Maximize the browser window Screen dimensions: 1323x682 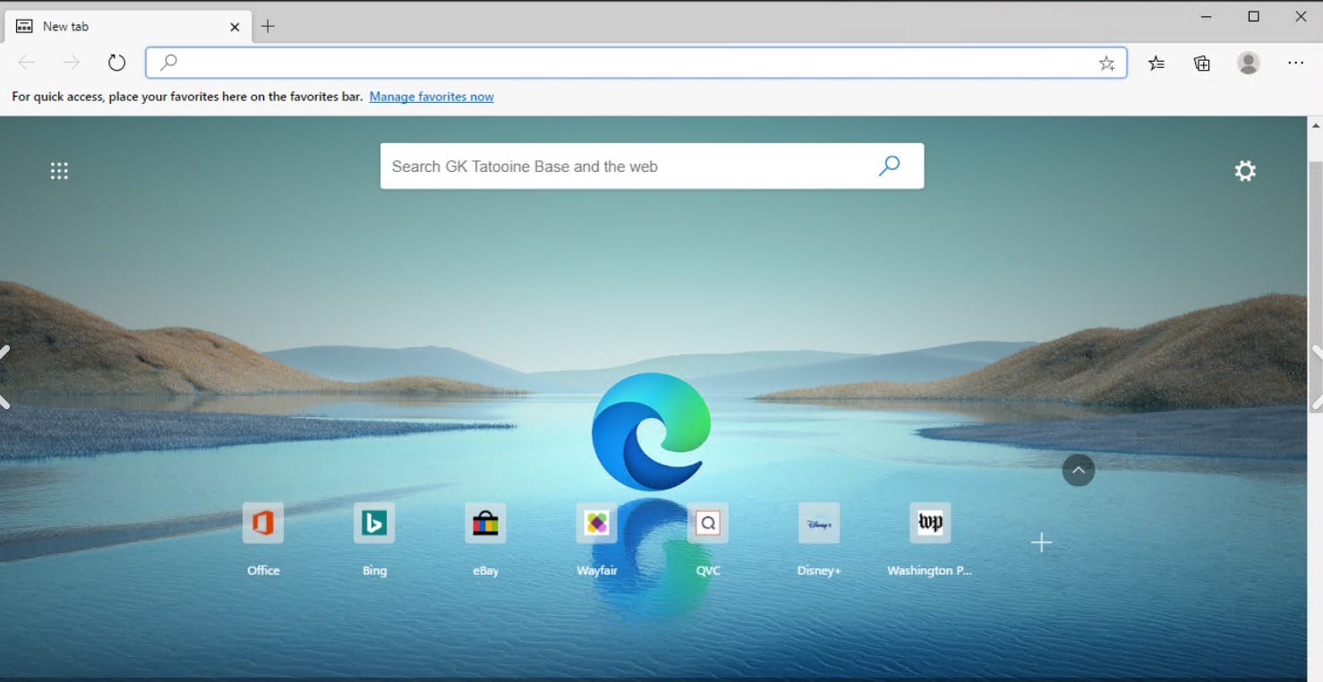pyautogui.click(x=1253, y=16)
